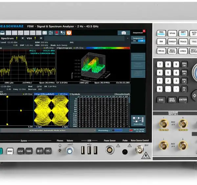The height and width of the screenshot is (185, 197).
Task: Click the Spectrogram color map bar
Action: point(108,48)
